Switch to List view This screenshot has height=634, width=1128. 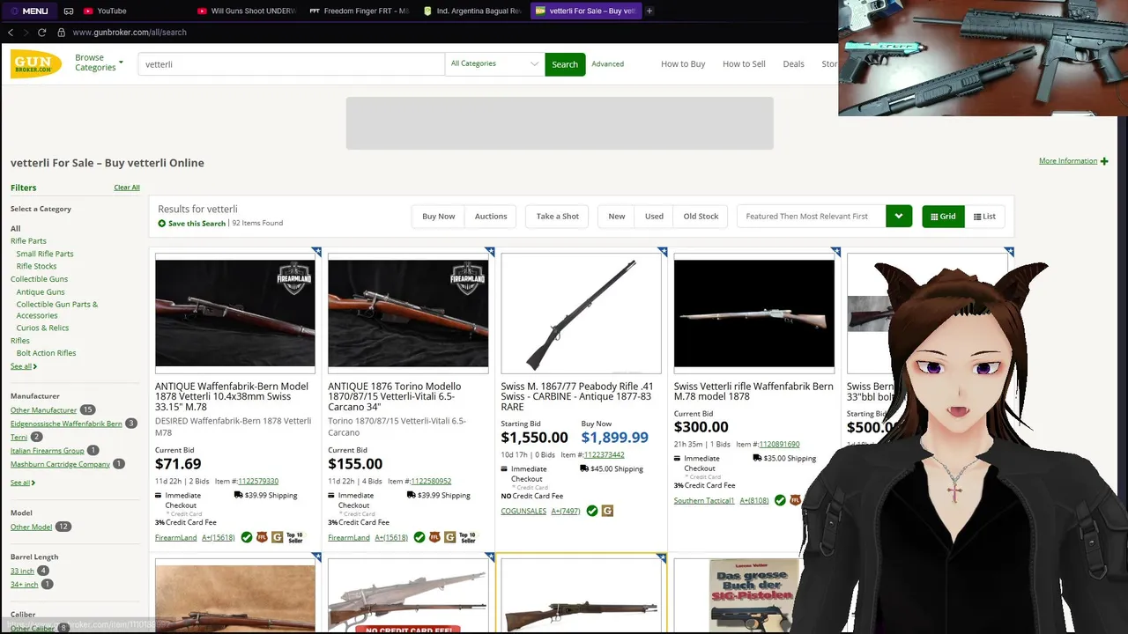tap(984, 217)
